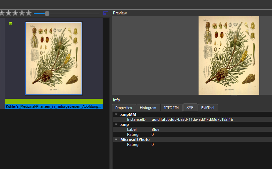Collapse the MicrosoftPhoto metadata group
This screenshot has height=169, width=272.
116,140
